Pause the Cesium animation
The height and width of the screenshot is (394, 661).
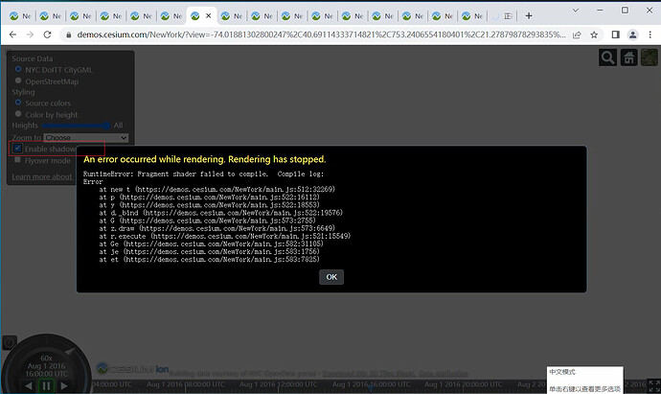pyautogui.click(x=46, y=385)
